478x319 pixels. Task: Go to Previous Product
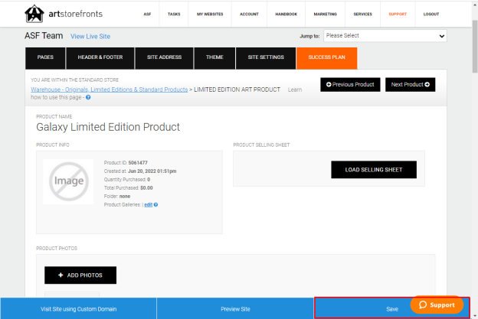pyautogui.click(x=350, y=85)
